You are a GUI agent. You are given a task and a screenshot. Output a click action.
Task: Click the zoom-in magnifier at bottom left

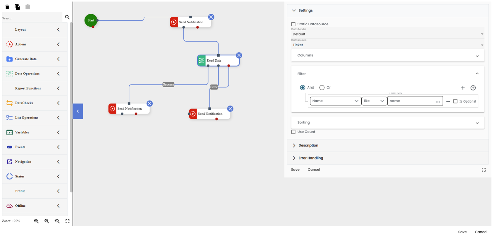click(36, 221)
